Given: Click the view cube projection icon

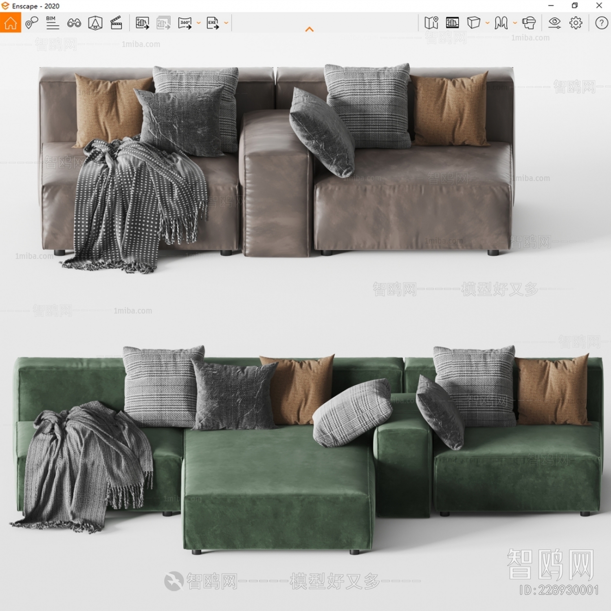Looking at the screenshot, I should pos(474,23).
